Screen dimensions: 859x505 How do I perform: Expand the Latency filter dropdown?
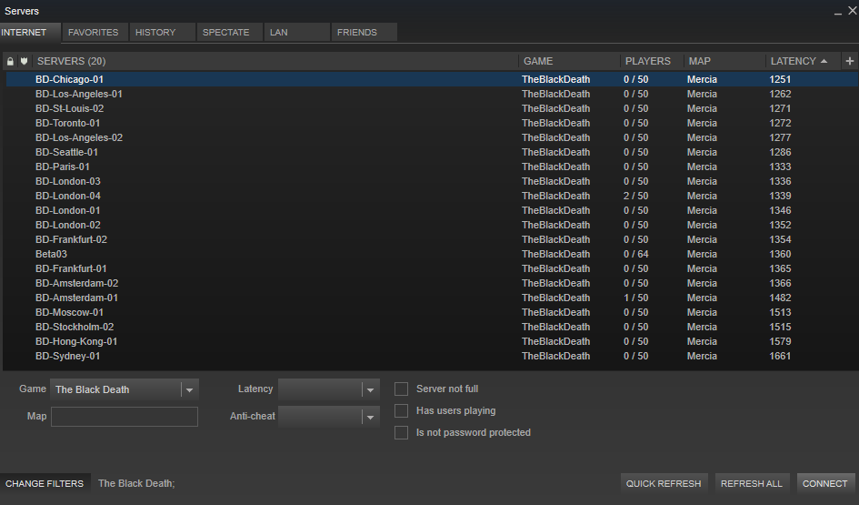click(370, 389)
